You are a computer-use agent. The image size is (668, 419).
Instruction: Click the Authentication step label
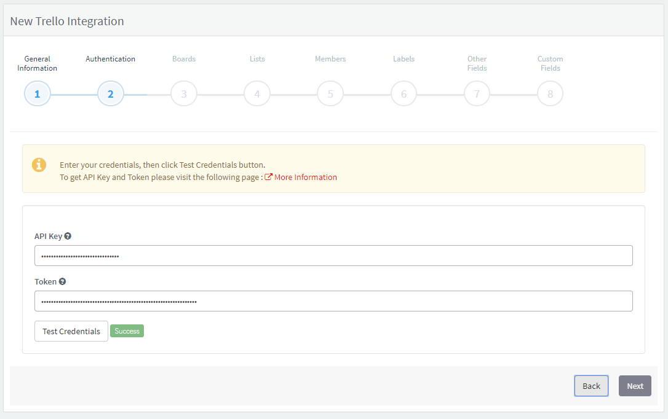(x=110, y=59)
